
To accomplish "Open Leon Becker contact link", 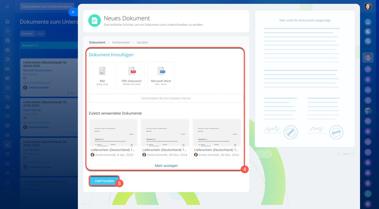I will click(32, 150).
